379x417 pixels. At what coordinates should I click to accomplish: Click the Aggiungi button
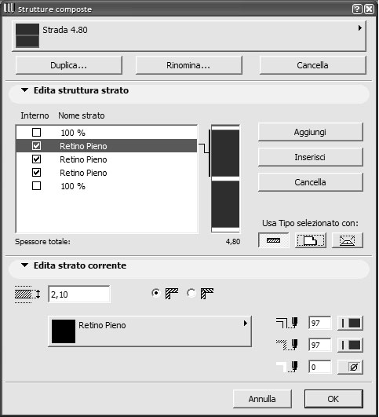click(x=310, y=132)
